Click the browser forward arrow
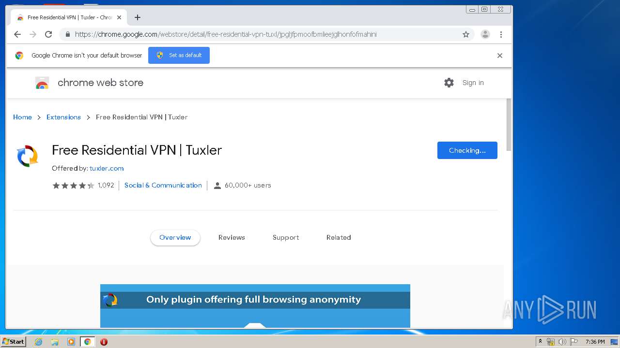The width and height of the screenshot is (620, 348). pyautogui.click(x=33, y=34)
